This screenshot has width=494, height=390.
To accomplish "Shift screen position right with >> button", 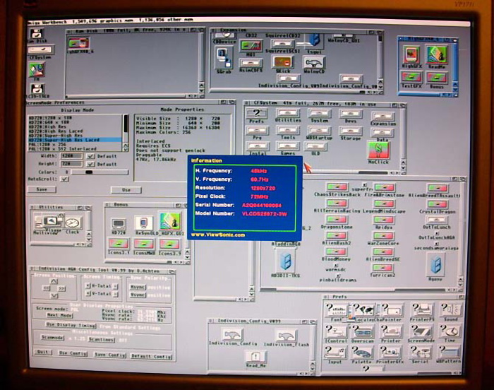I will point(61,288).
